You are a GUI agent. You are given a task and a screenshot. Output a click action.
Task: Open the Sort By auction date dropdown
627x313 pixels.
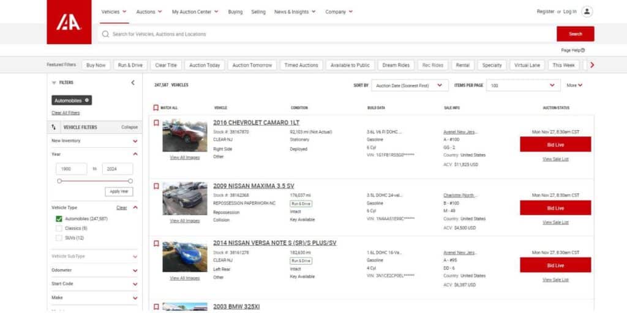tap(410, 86)
